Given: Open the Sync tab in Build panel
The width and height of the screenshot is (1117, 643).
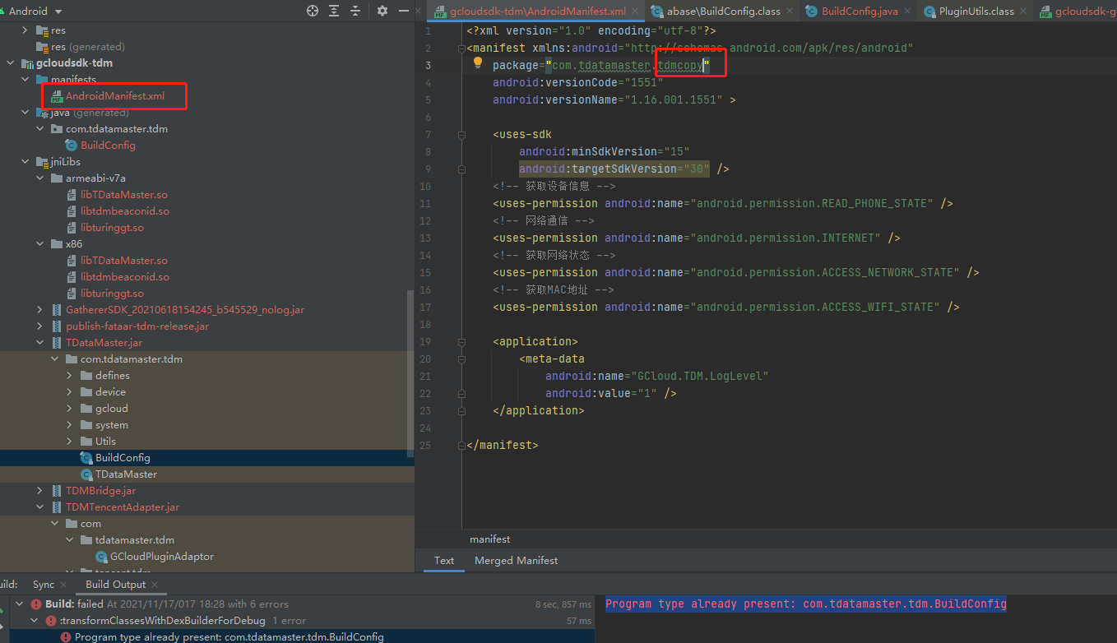Looking at the screenshot, I should 44,585.
